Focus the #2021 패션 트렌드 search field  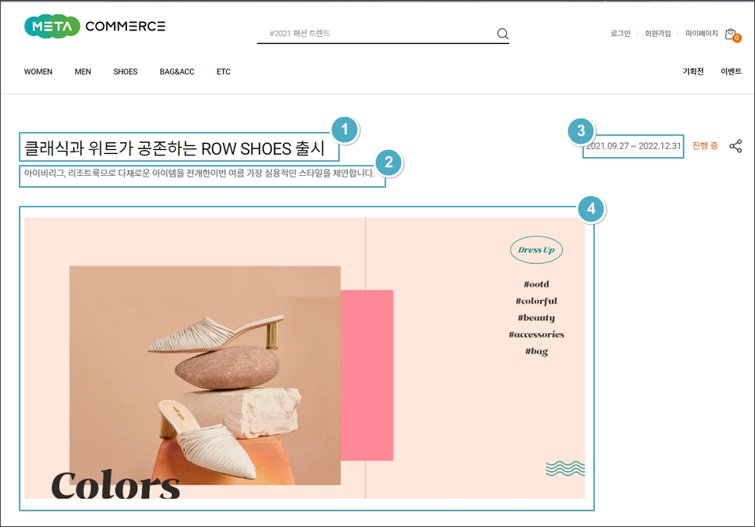377,34
